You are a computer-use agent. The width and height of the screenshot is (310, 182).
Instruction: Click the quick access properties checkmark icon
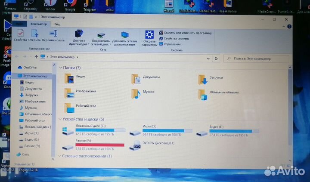click(x=25, y=17)
